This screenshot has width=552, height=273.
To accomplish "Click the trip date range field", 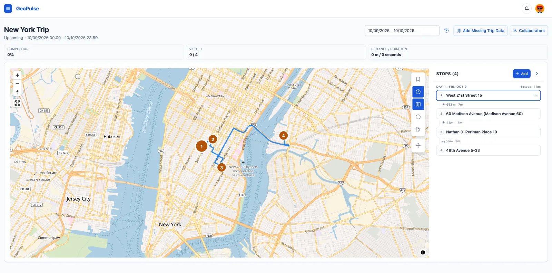I will click(402, 31).
